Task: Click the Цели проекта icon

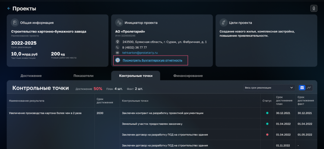Action: [x=223, y=22]
